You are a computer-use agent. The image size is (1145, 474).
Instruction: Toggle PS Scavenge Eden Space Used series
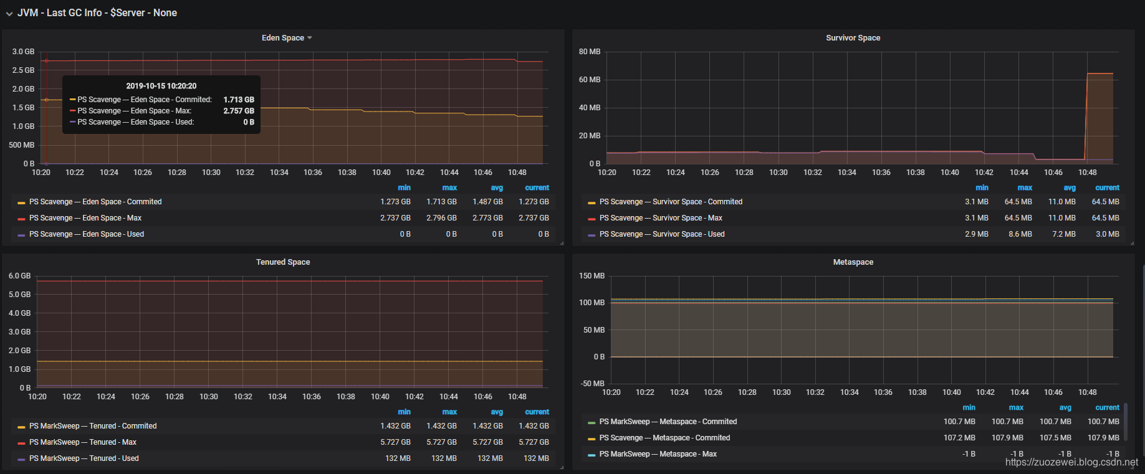coord(87,234)
